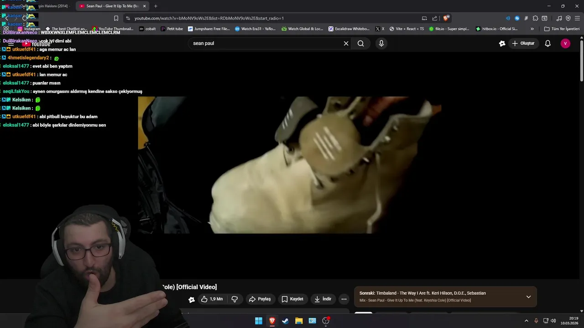Open the tray volume icon
The image size is (584, 328).
pyautogui.click(x=553, y=321)
